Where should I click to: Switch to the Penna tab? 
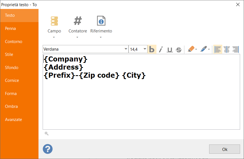pos(19,29)
